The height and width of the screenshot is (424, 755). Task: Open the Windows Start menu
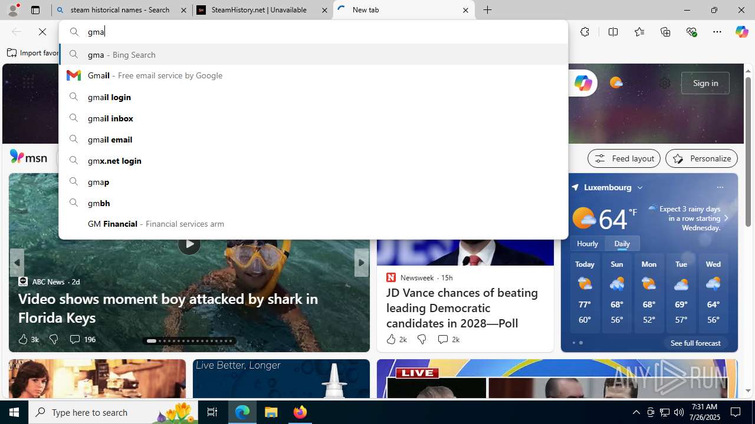(x=14, y=412)
